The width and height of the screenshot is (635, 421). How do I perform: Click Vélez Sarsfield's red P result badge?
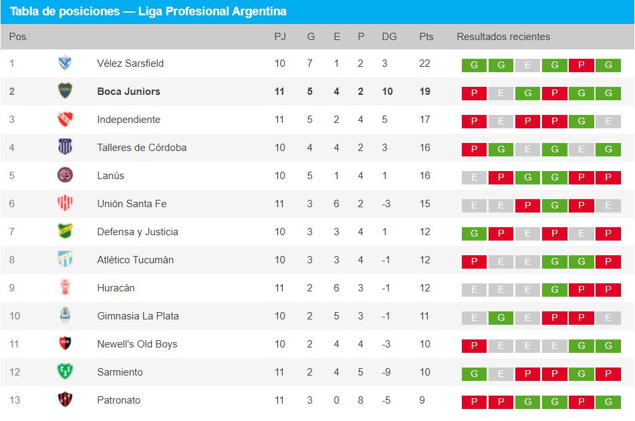(581, 65)
